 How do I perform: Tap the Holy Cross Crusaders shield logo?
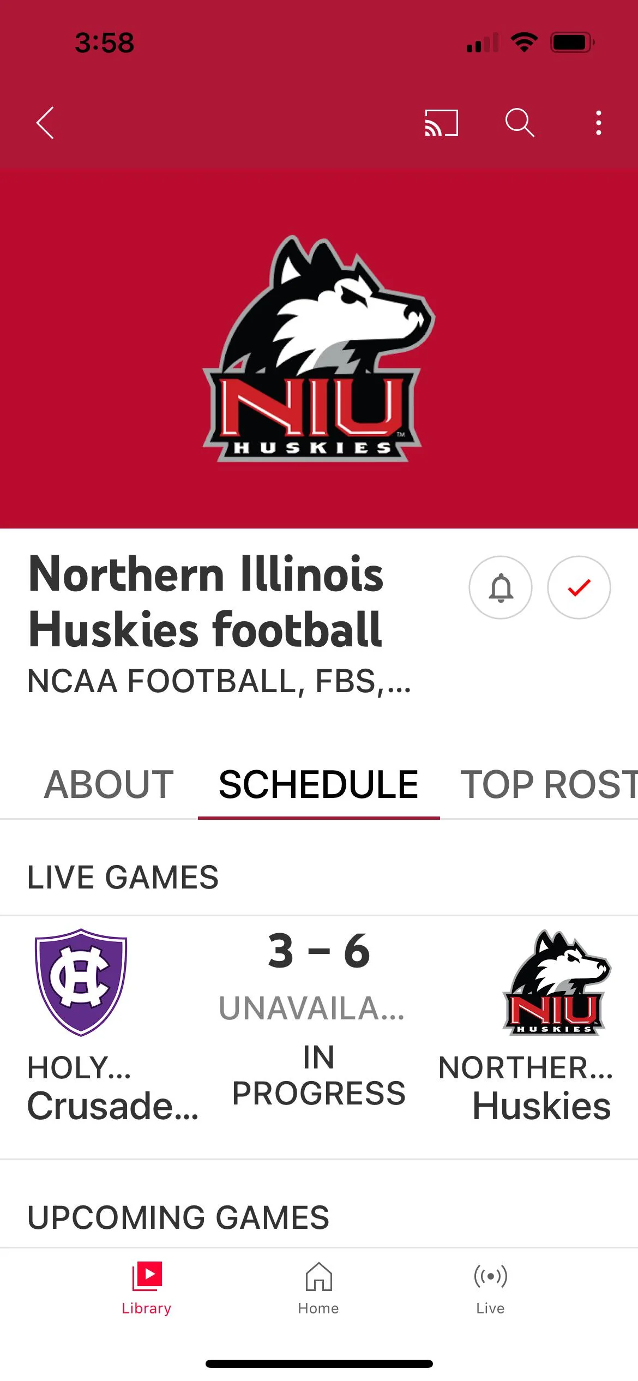pos(81,982)
